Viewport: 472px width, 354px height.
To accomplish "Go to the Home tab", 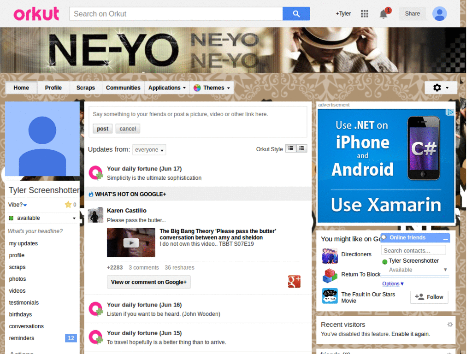I will point(21,88).
